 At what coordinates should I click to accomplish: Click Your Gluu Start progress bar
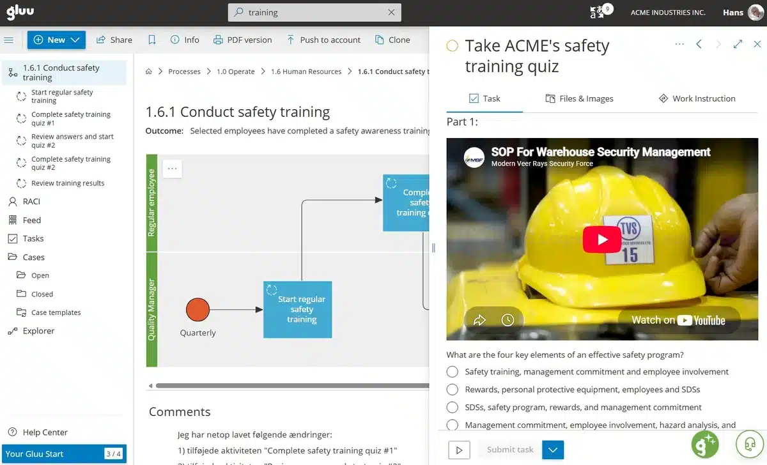click(x=64, y=454)
